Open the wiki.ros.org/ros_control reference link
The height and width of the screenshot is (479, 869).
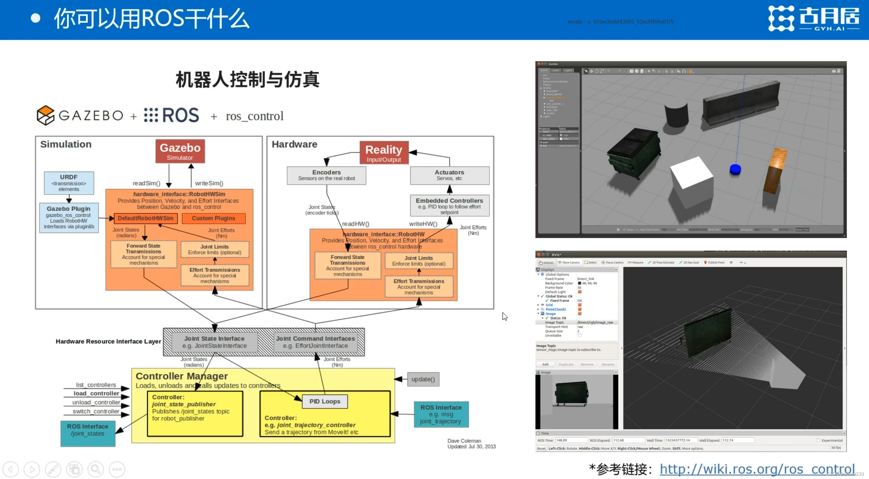click(x=757, y=469)
